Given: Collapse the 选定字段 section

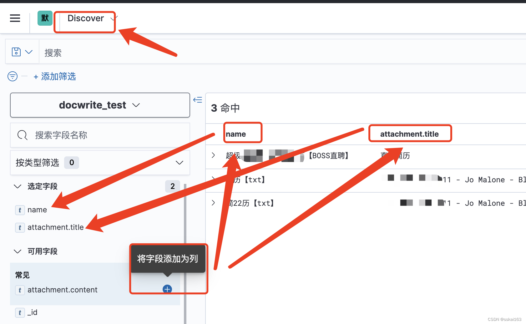Looking at the screenshot, I should tap(18, 186).
